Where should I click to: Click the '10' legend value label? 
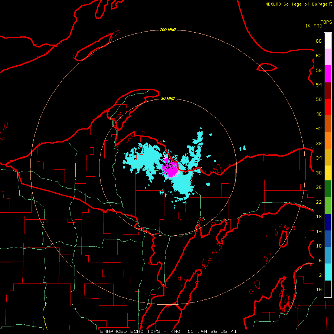319,246
